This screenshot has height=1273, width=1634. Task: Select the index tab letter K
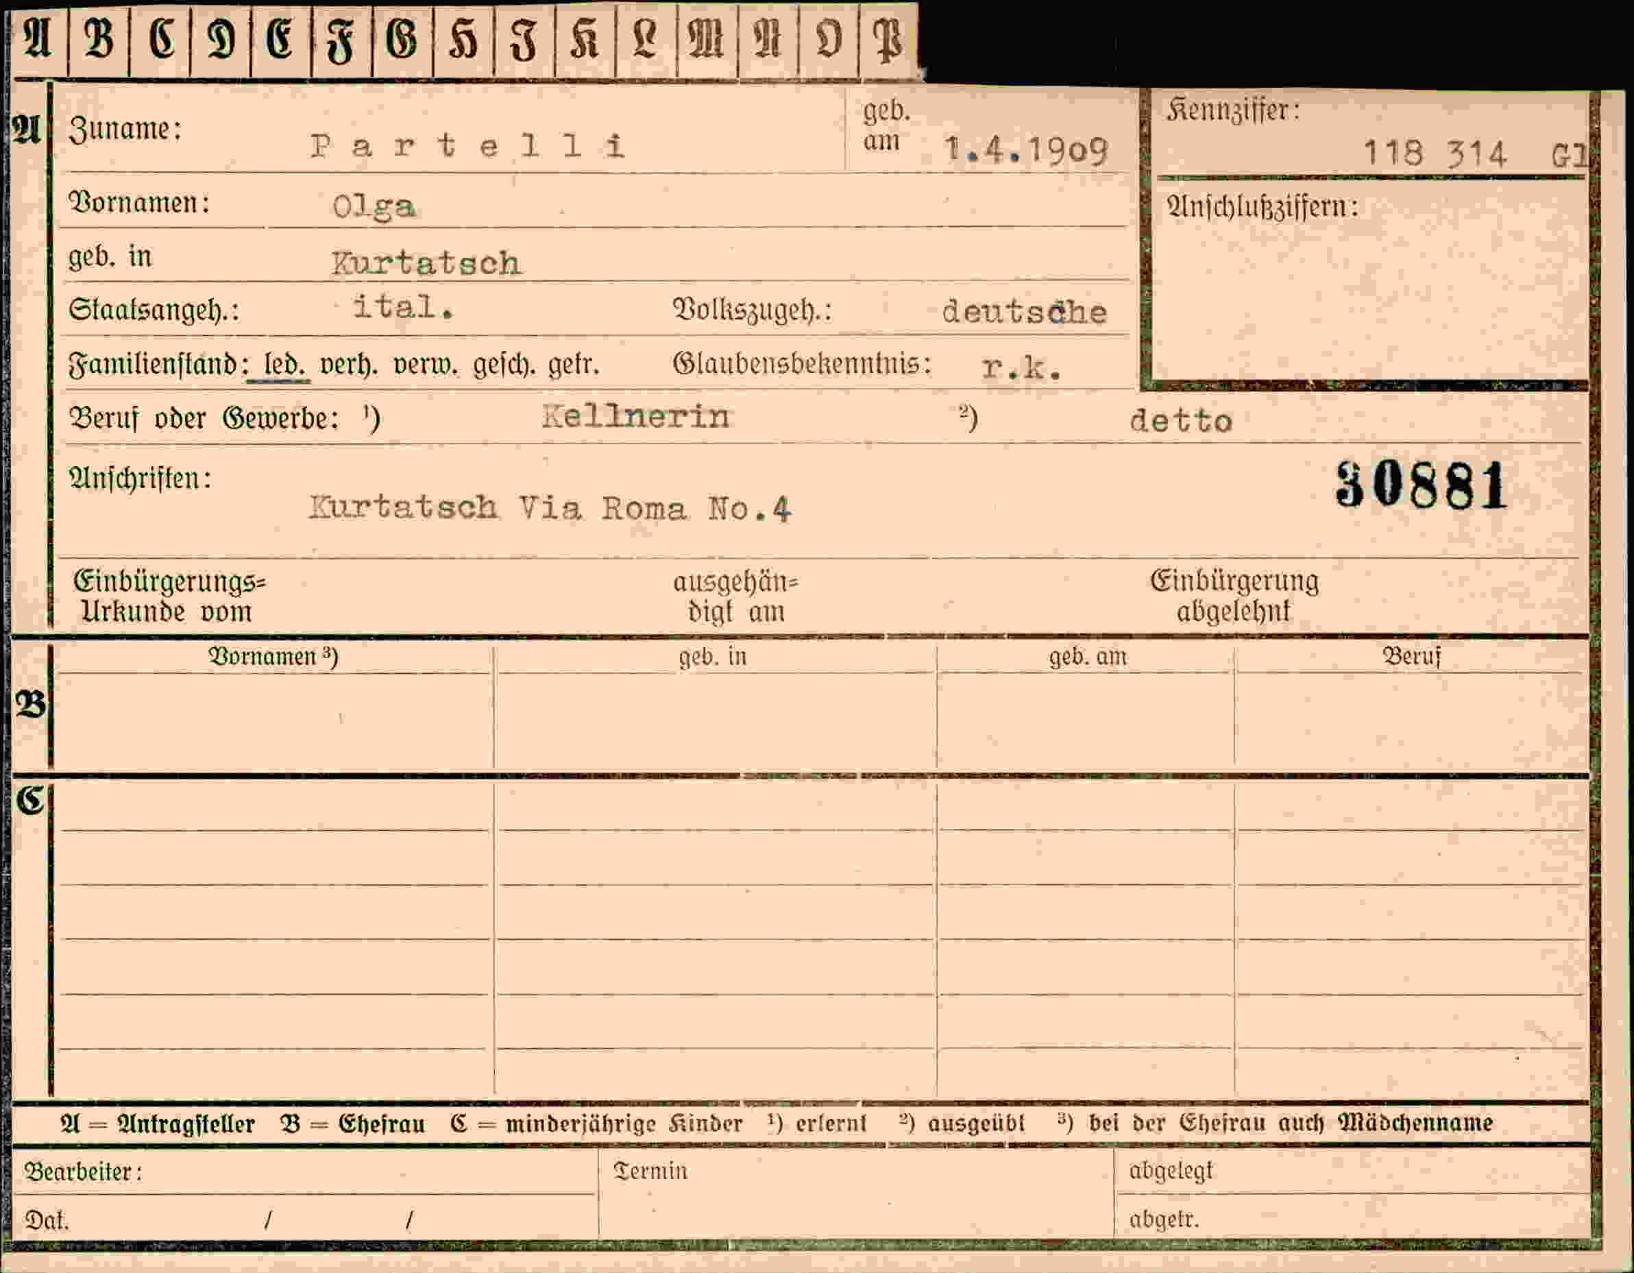(x=585, y=39)
